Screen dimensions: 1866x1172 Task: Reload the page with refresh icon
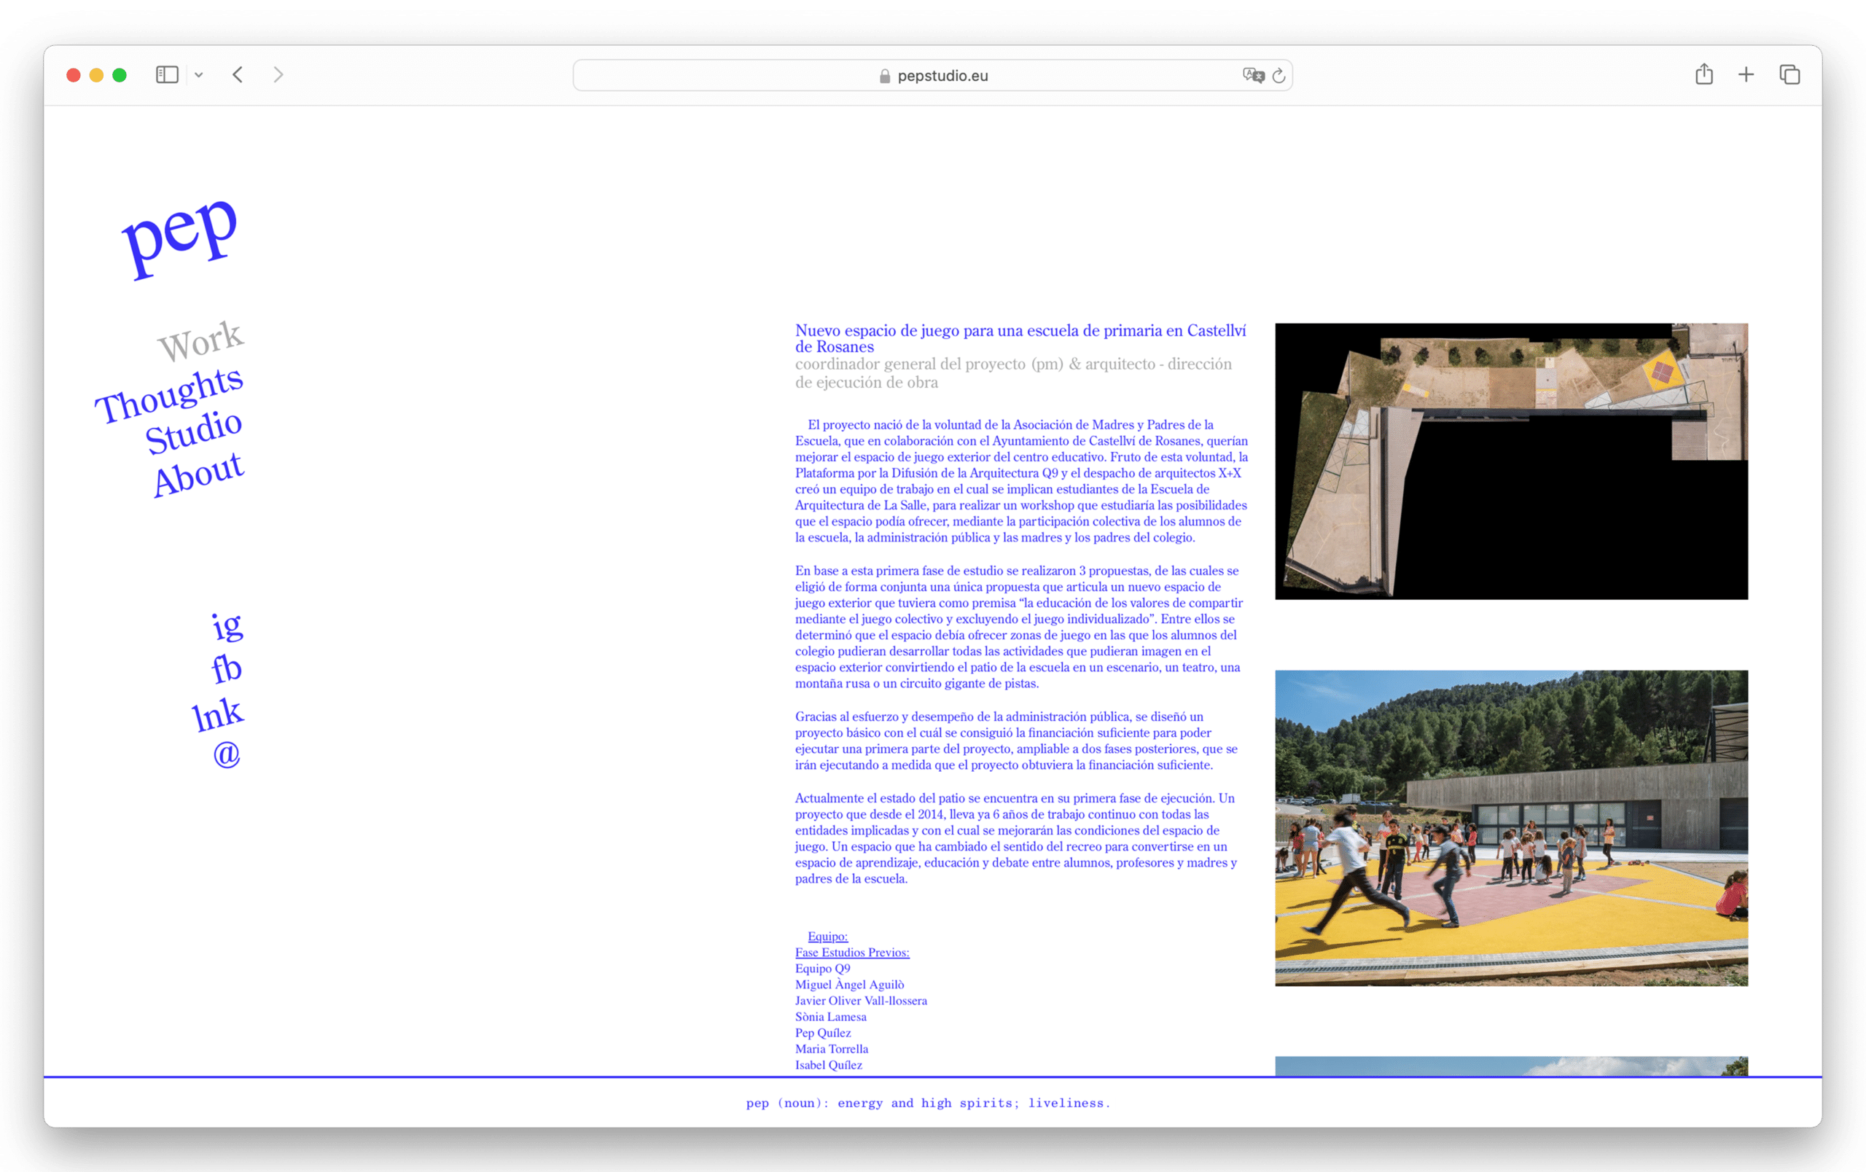1279,75
